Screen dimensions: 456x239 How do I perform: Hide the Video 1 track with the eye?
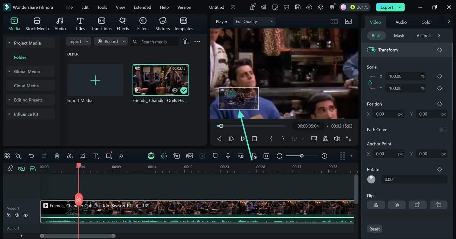click(x=25, y=215)
